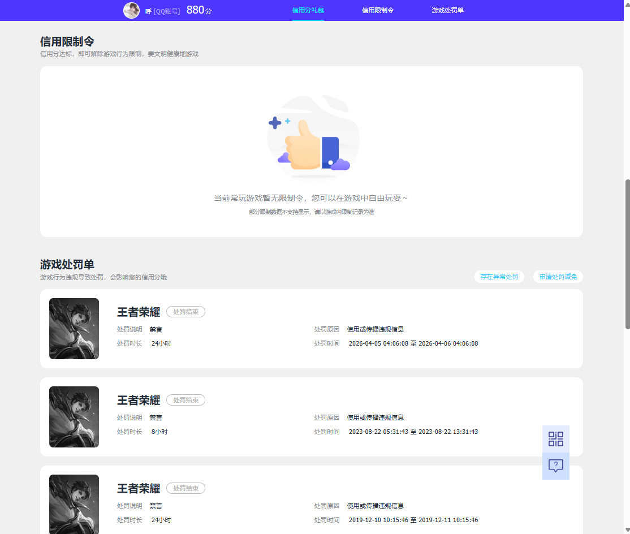
Task: Click 游戏行为违规导致处罚 subtitle text
Action: [103, 277]
